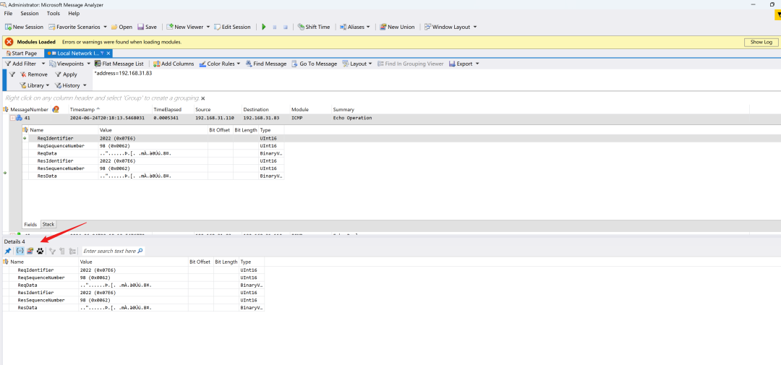Create a New Union

coord(397,27)
